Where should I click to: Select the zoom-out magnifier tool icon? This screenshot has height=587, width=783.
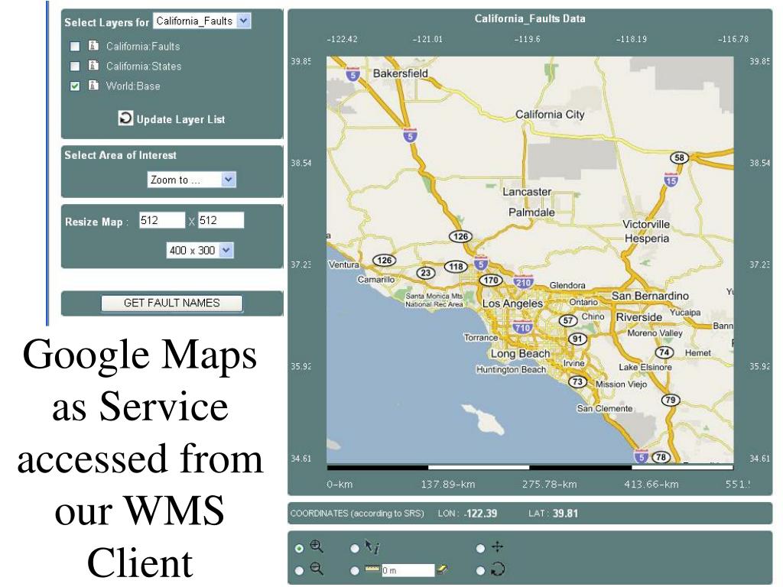(x=317, y=569)
